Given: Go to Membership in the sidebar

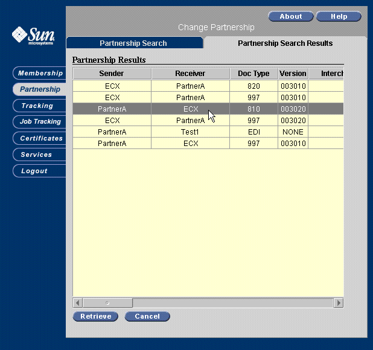Looking at the screenshot, I should tap(40, 73).
